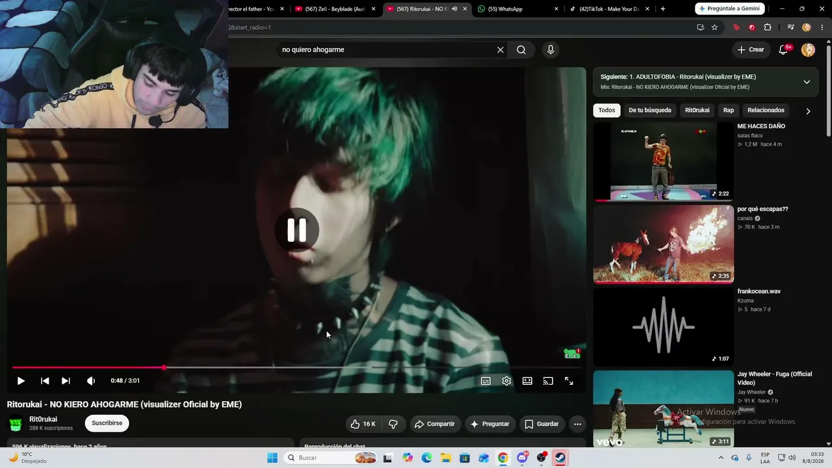
Task: Save the video with Guardar
Action: pos(541,424)
